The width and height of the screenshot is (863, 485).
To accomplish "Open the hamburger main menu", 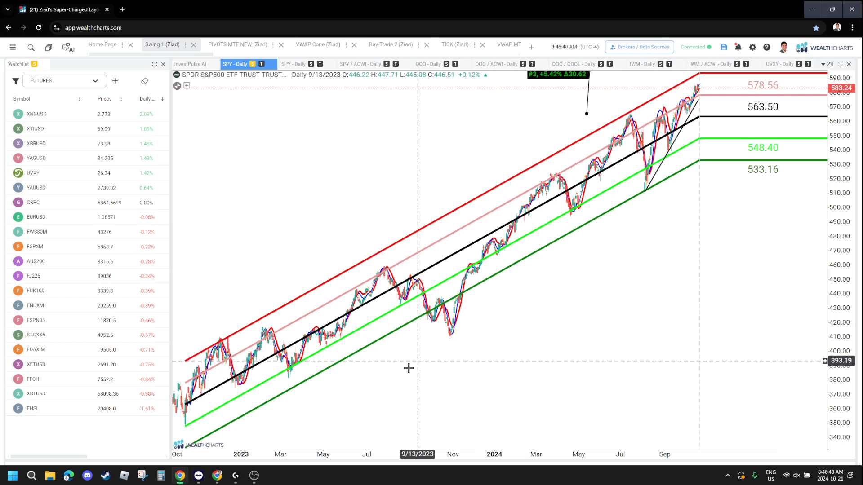I will point(13,47).
